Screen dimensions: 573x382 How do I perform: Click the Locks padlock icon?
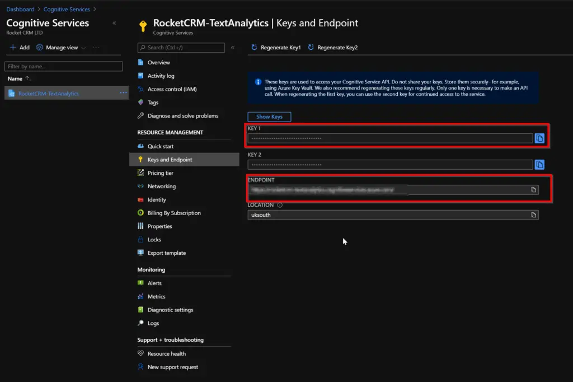[x=140, y=240]
